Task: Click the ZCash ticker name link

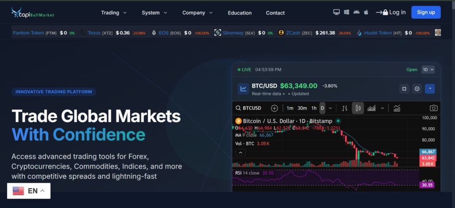Action: (293, 33)
